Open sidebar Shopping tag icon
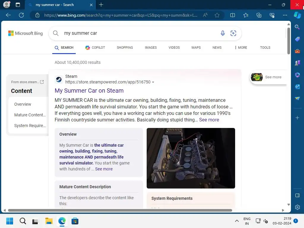The height and width of the screenshot is (228, 304). pos(297,39)
